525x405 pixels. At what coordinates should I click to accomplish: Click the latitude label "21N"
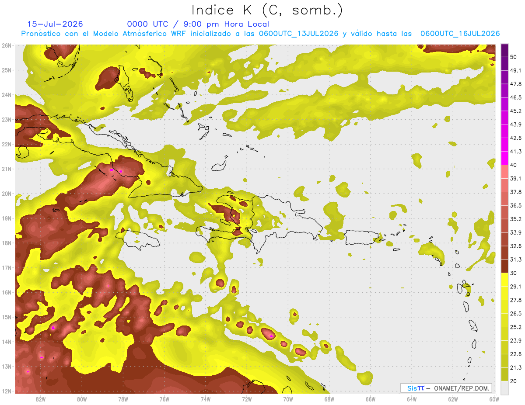[7, 169]
